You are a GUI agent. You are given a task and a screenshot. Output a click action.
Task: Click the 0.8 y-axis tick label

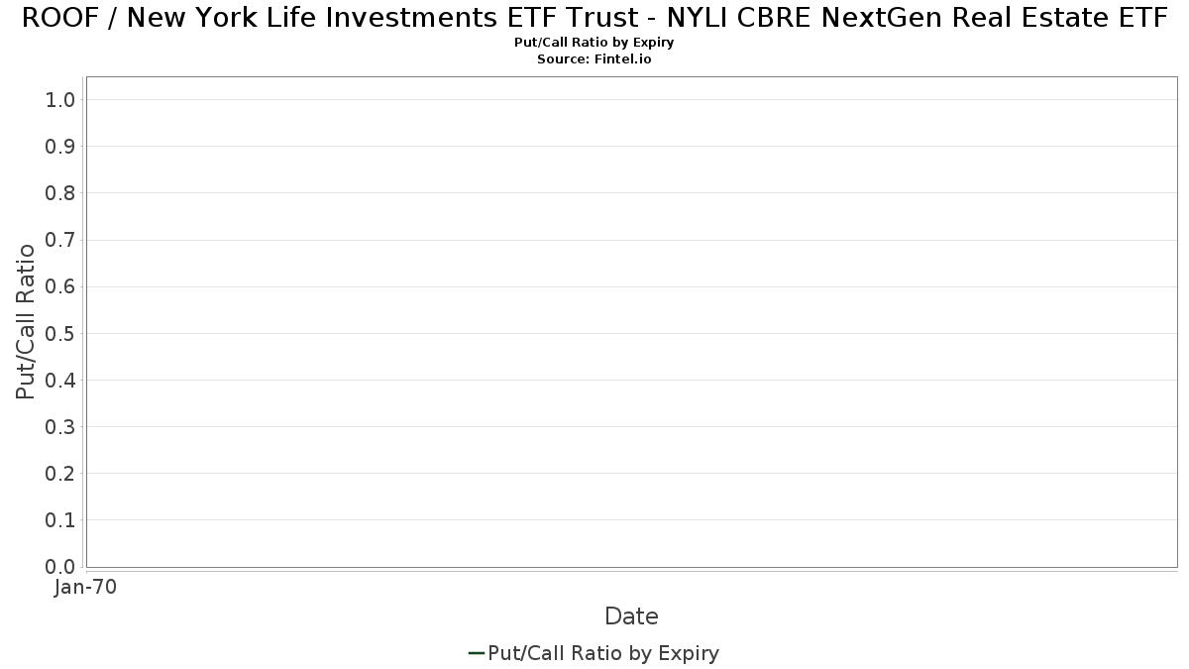[x=60, y=192]
